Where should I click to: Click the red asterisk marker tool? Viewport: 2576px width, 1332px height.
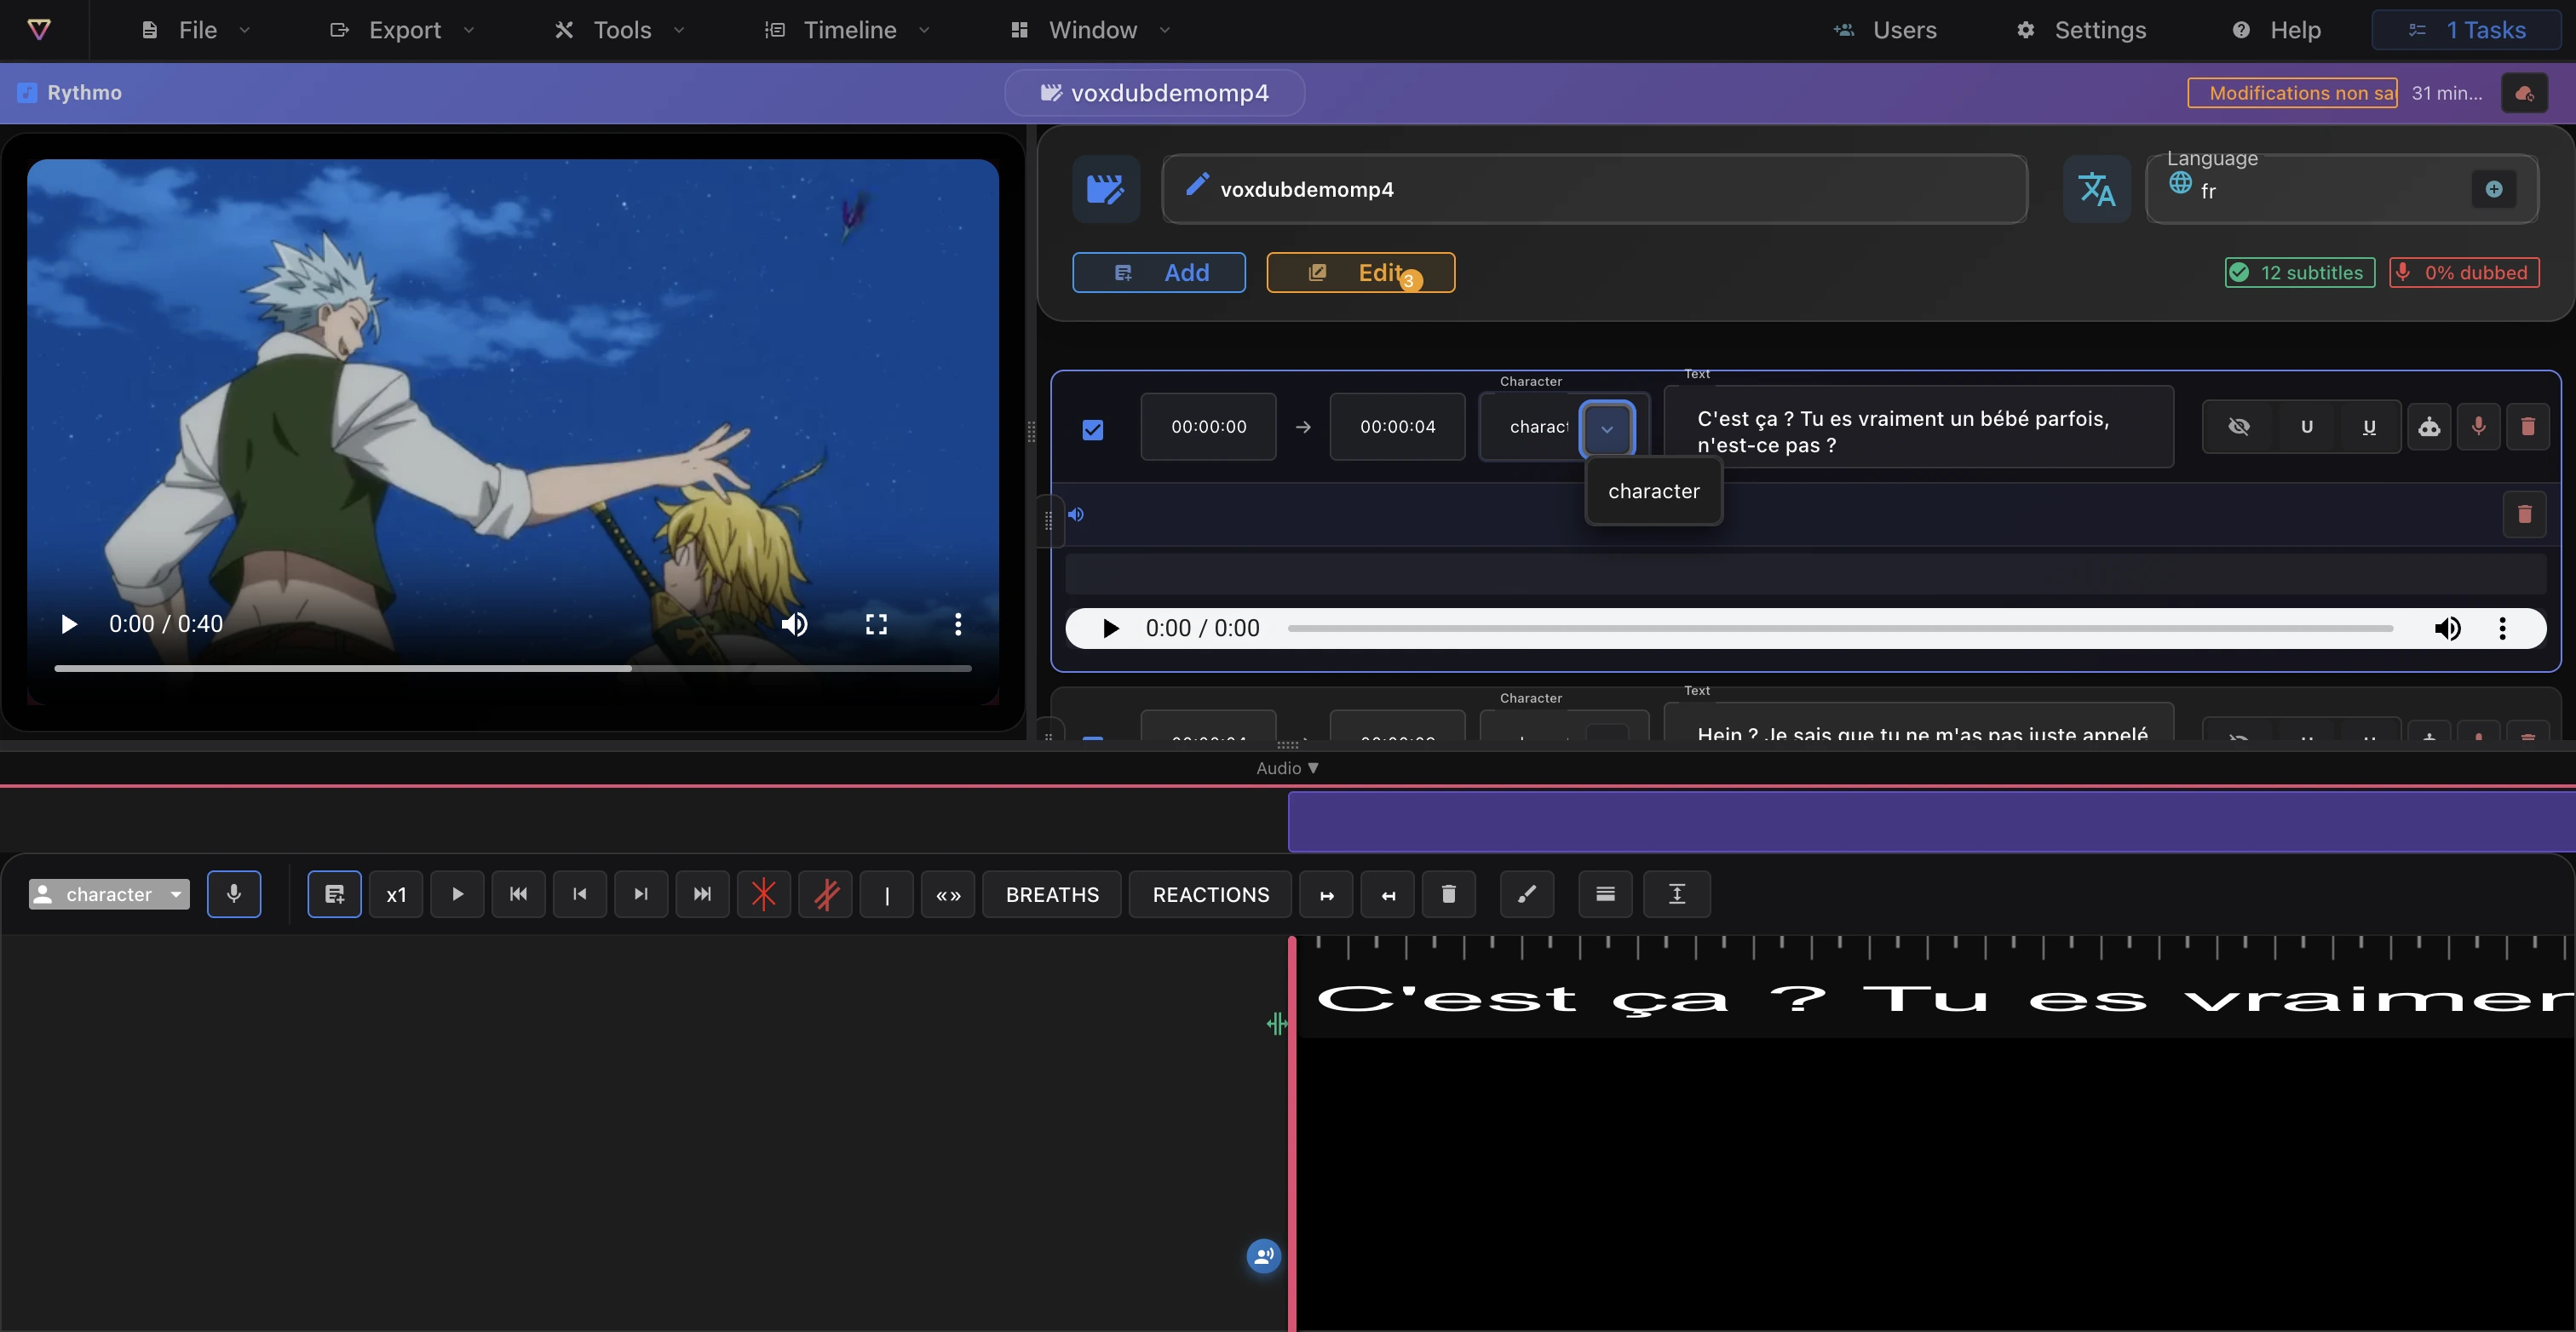[764, 894]
